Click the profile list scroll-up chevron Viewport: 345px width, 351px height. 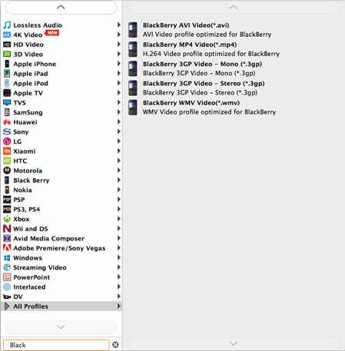click(x=234, y=8)
